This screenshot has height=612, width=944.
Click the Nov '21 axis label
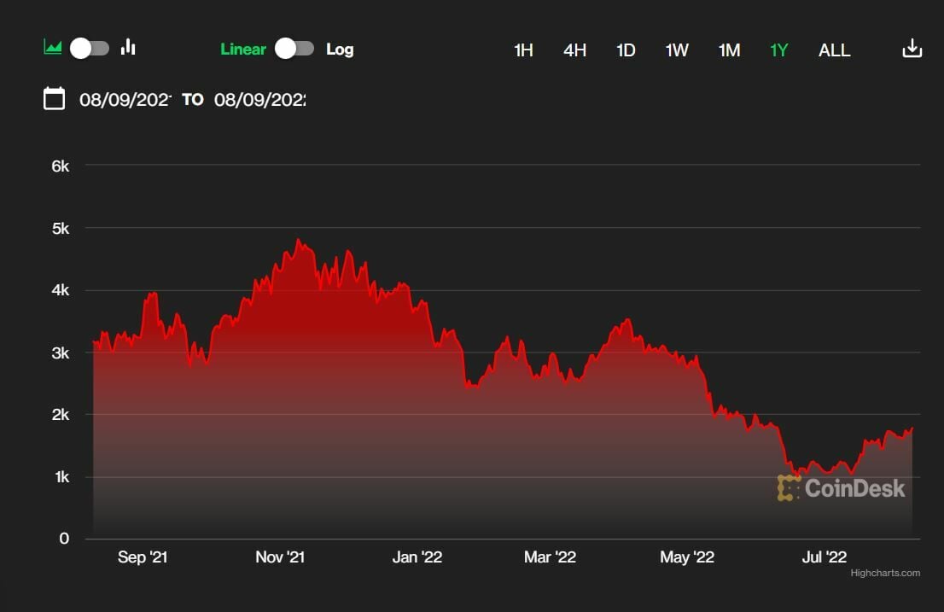(x=280, y=557)
